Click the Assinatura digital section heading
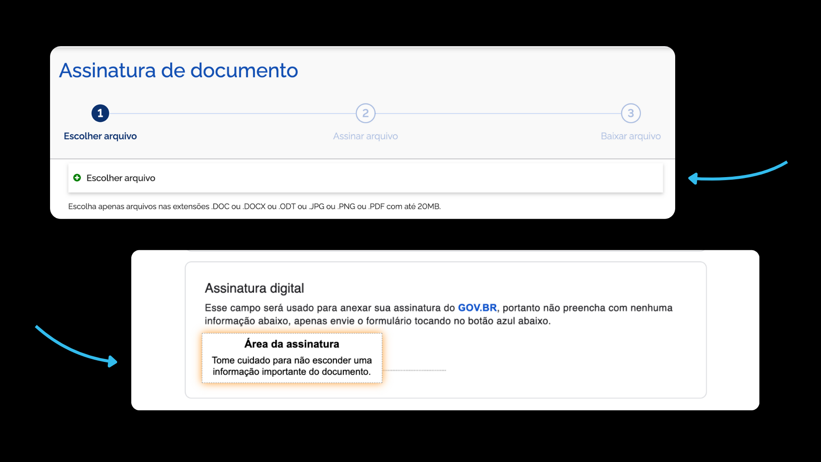821x462 pixels. tap(254, 288)
